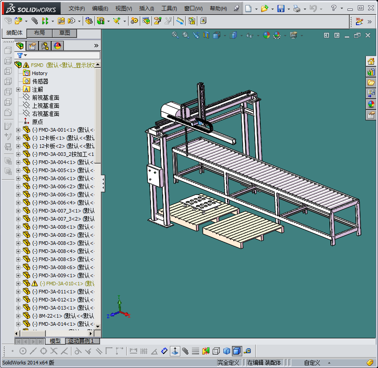Expand the 注解 annotations folder
Viewport: 378px width, 368px height.
coord(18,89)
